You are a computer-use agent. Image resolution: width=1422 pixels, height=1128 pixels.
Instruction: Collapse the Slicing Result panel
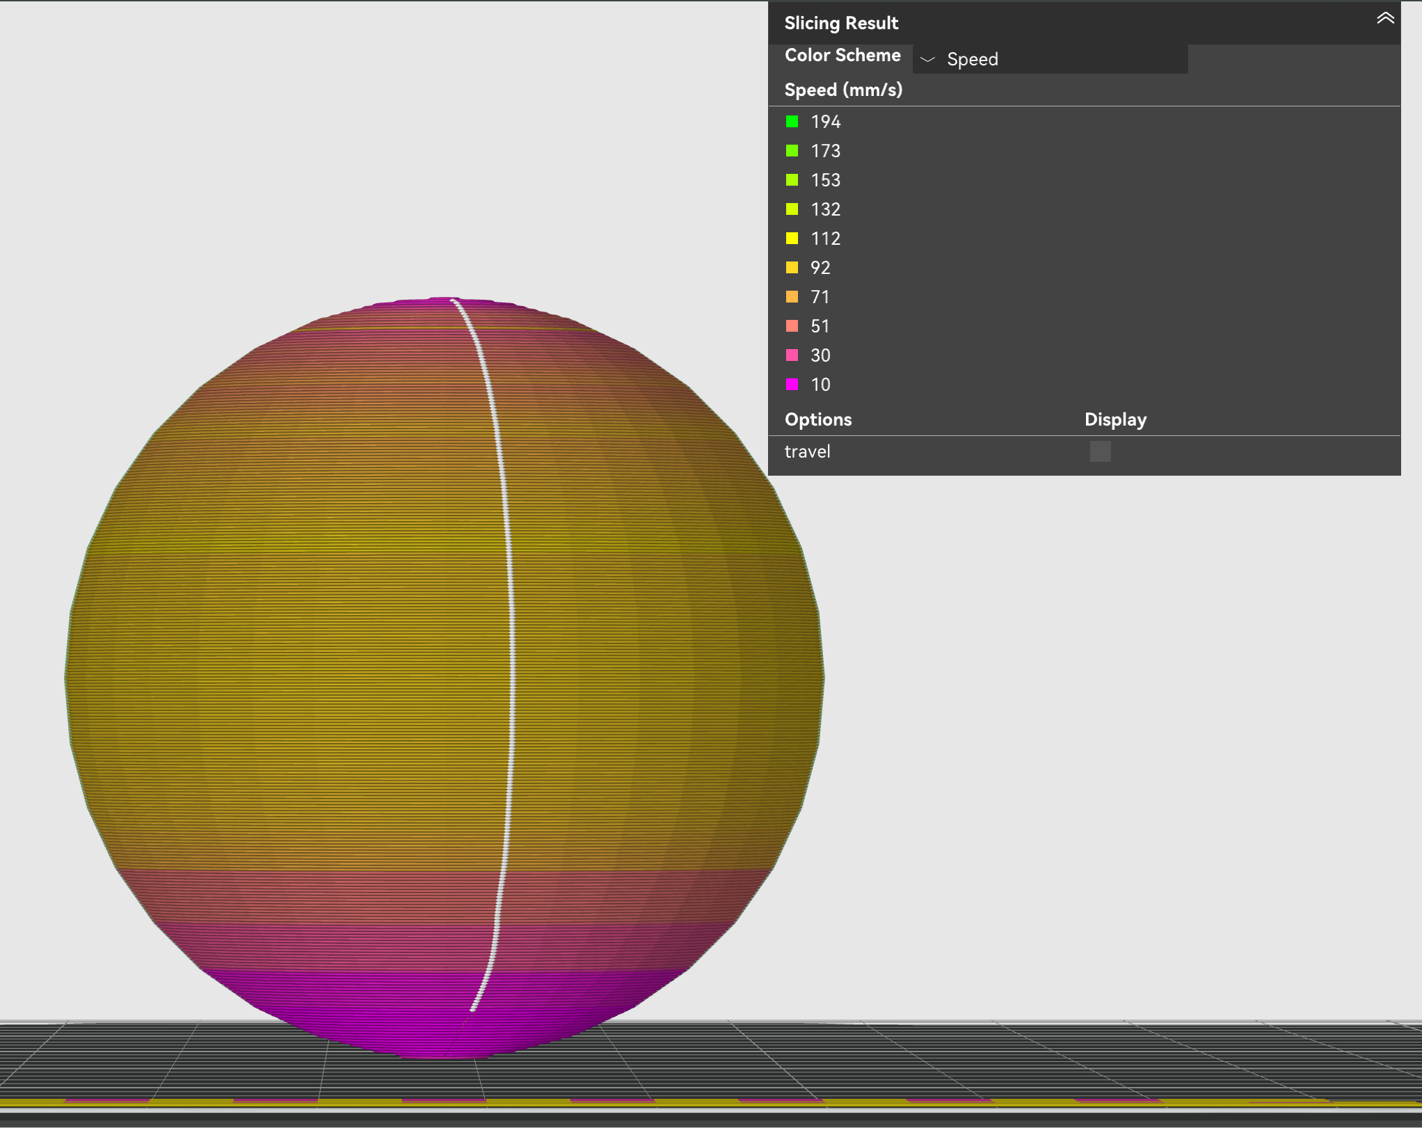point(1384,19)
